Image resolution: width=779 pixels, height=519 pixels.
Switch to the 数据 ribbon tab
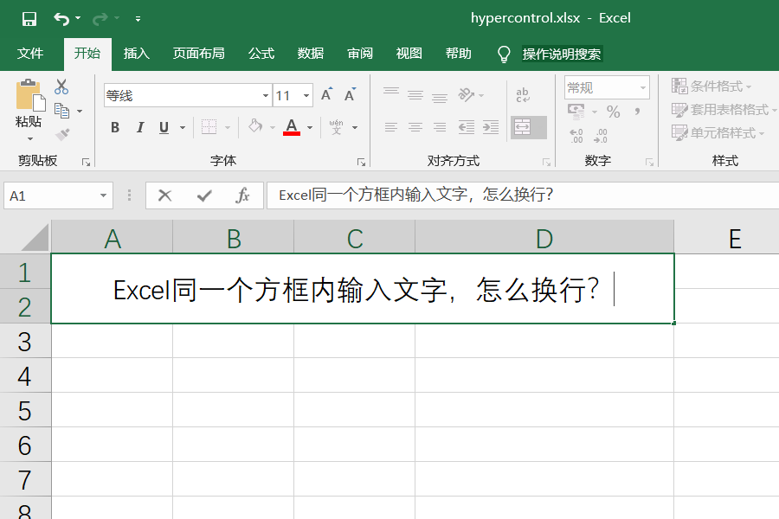click(x=311, y=53)
